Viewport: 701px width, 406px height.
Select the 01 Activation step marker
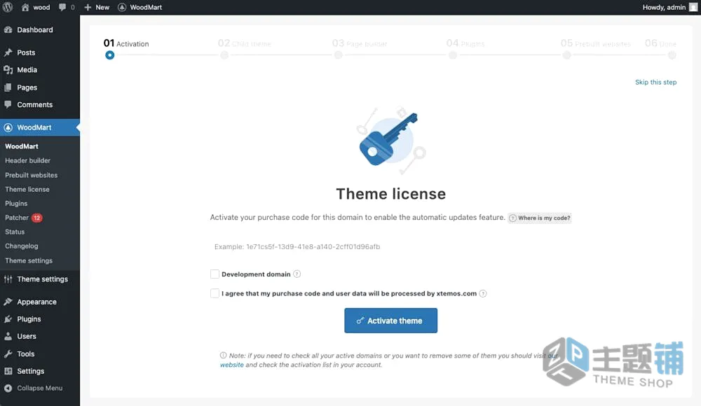pos(109,55)
